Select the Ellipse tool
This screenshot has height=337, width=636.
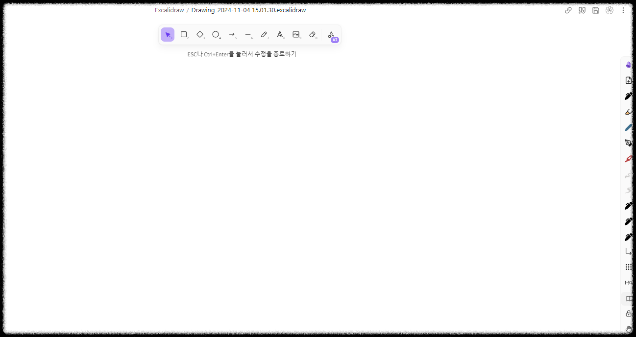point(216,34)
